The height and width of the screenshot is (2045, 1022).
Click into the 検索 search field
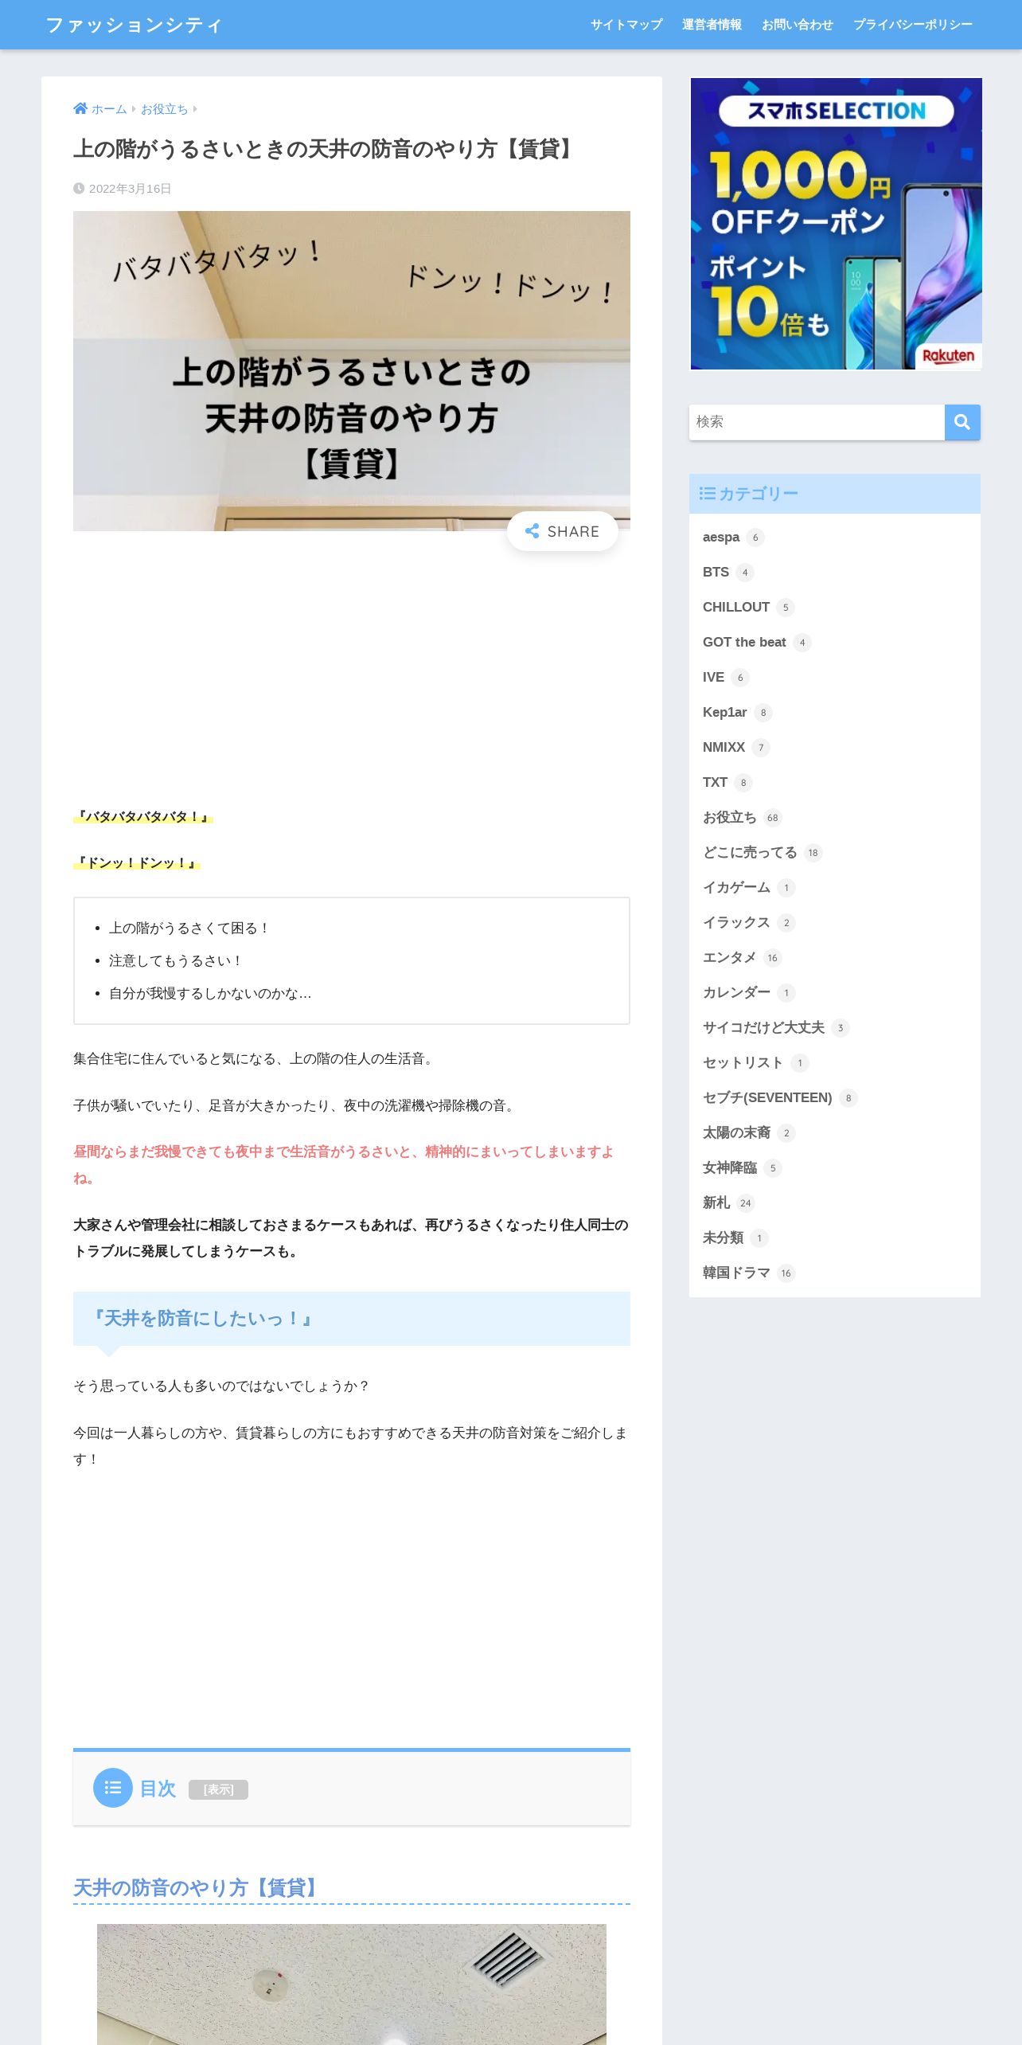coord(817,422)
